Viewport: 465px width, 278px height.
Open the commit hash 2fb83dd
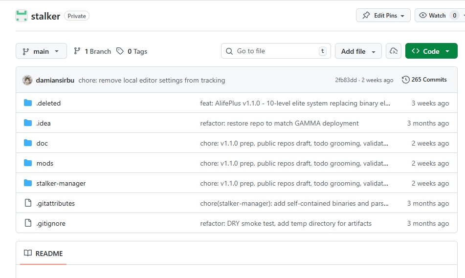tap(346, 80)
